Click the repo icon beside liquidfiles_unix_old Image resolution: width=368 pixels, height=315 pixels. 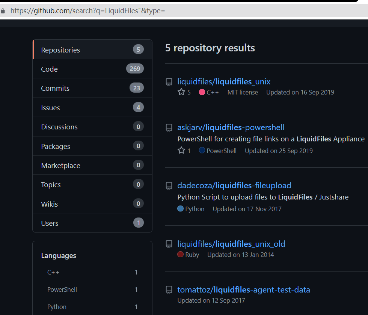pyautogui.click(x=169, y=244)
